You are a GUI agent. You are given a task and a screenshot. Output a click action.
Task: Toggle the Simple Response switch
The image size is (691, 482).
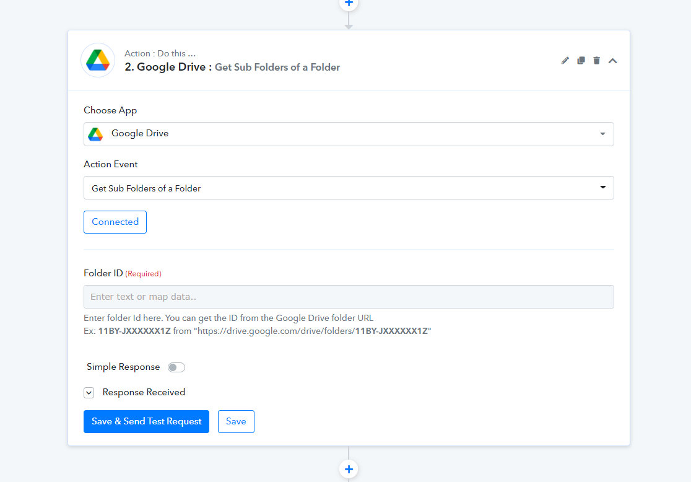click(176, 367)
